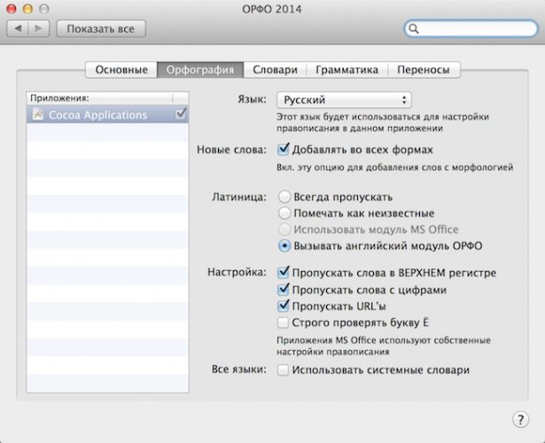Image resolution: width=545 pixels, height=443 pixels.
Task: Click the Латиница label
Action: [239, 197]
